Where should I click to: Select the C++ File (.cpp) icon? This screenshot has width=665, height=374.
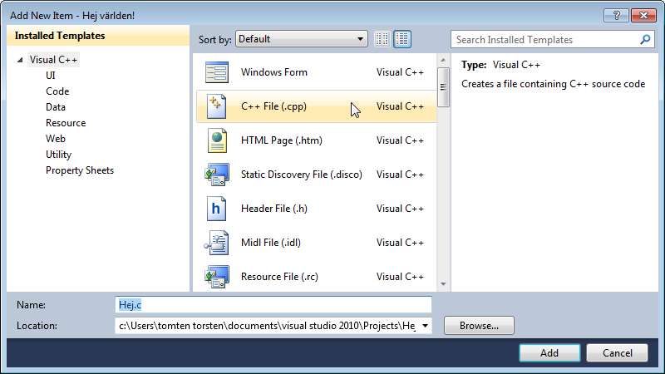pyautogui.click(x=217, y=106)
